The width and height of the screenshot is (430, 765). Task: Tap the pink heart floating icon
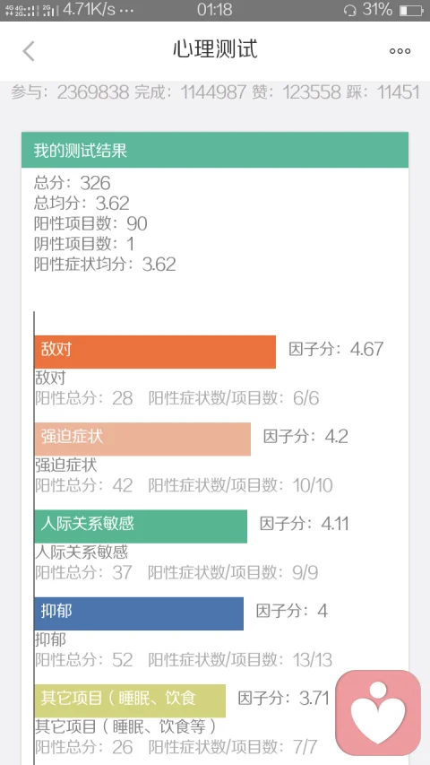378,712
